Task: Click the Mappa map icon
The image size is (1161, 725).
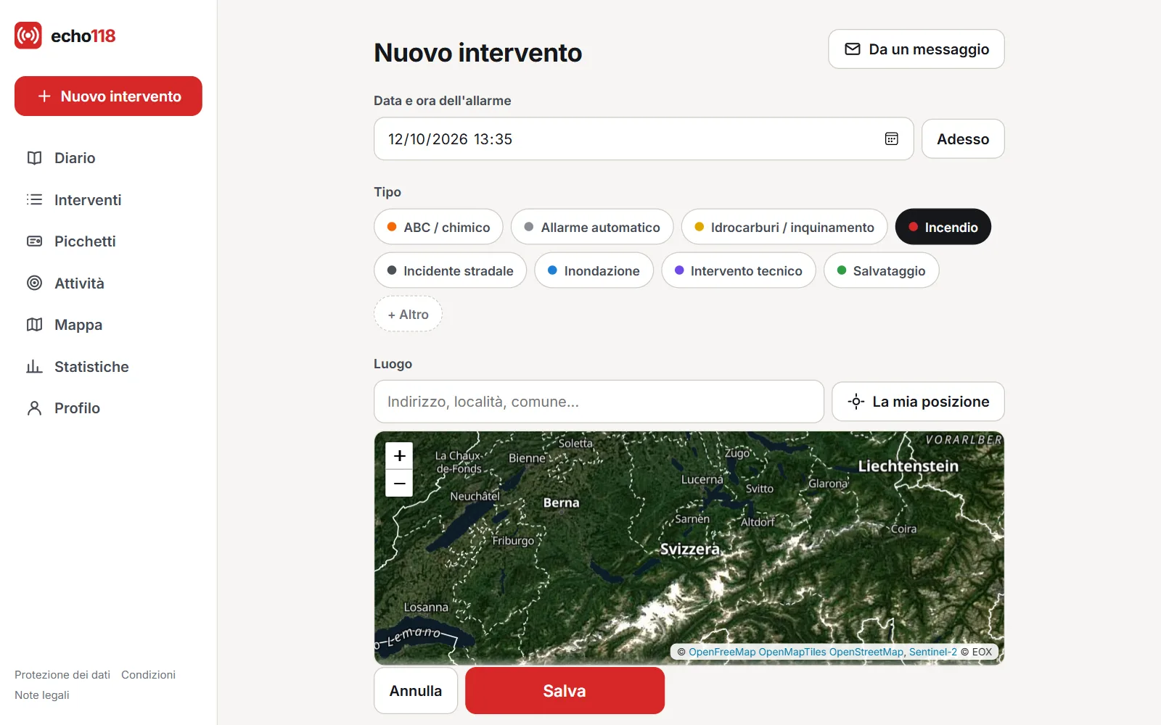Action: click(34, 325)
